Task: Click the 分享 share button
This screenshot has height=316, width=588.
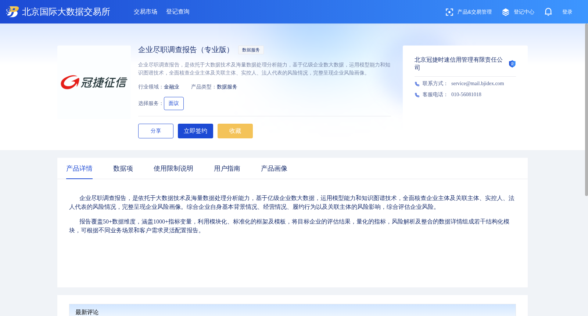Action: coord(156,131)
